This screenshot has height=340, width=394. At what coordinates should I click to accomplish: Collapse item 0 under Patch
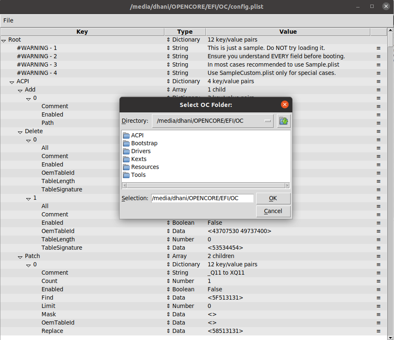click(28, 265)
